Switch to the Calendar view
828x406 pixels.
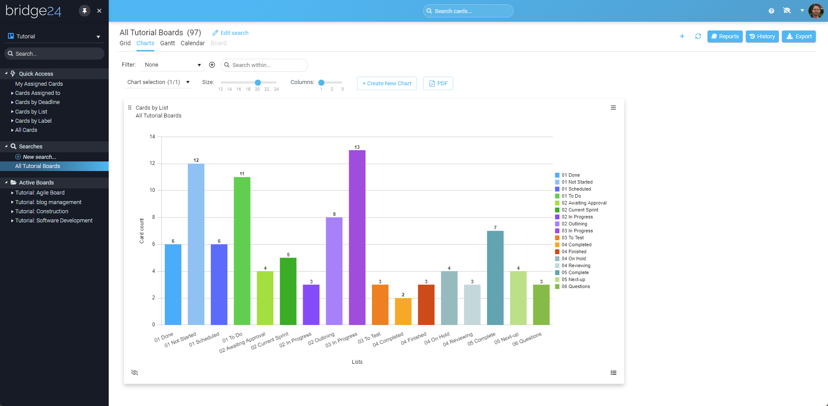(192, 43)
